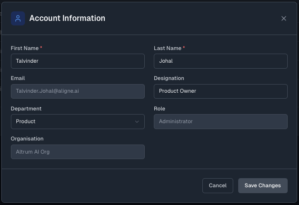Screen dimensions: 299x205
Task: Click the disabled Email field
Action: pyautogui.click(x=78, y=91)
